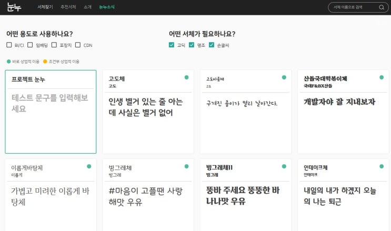Click 빙그레 foundry name under 빙그레체II
The image size is (391, 231).
212,175
